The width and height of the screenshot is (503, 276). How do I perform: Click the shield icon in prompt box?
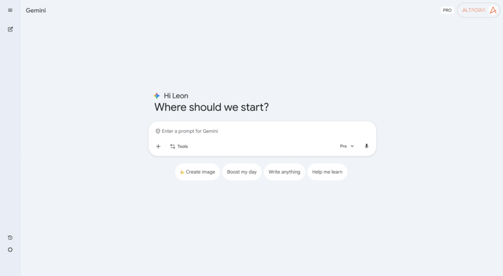158,131
